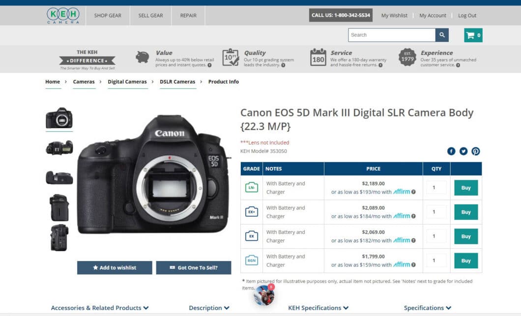Navigate to Home breadcrumb
The image size is (521, 316).
(x=53, y=82)
